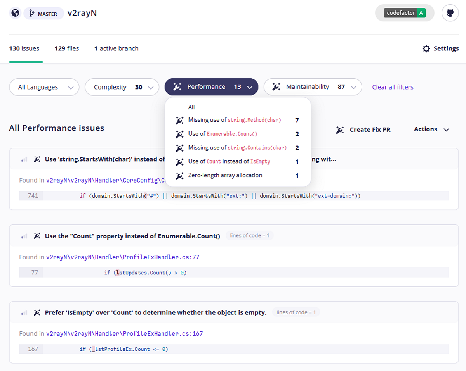Open Settings with the gear icon
466x371 pixels.
coord(440,48)
